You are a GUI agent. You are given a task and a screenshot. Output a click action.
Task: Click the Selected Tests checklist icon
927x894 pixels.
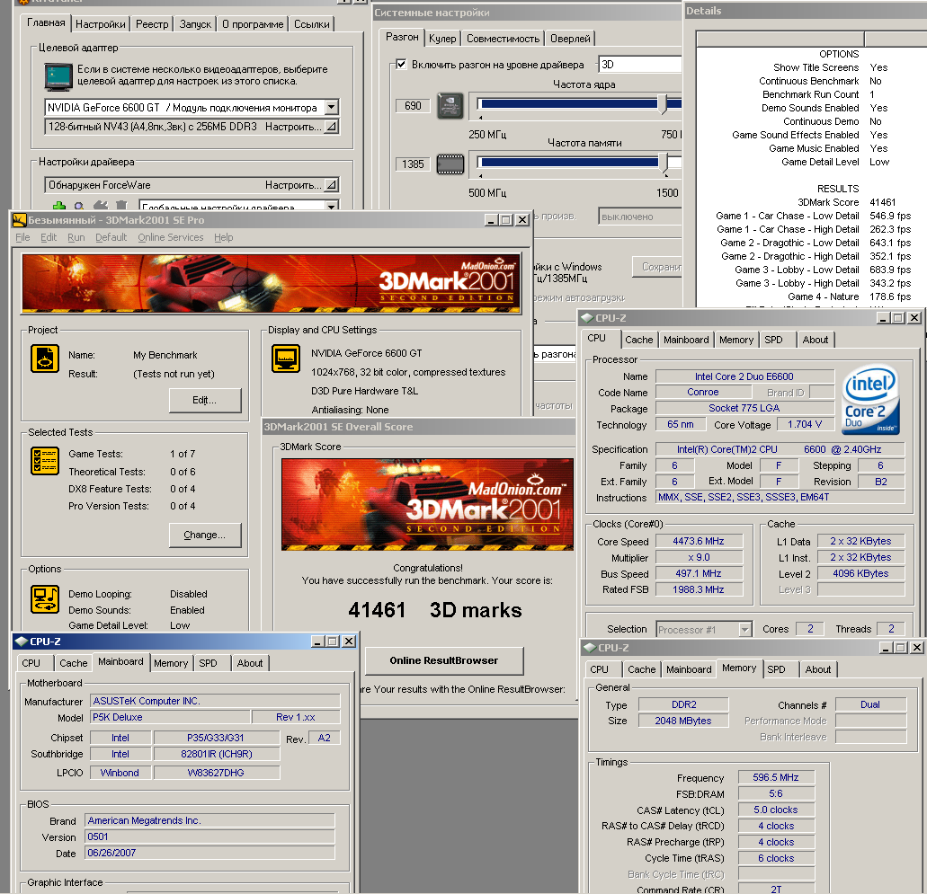tap(44, 461)
